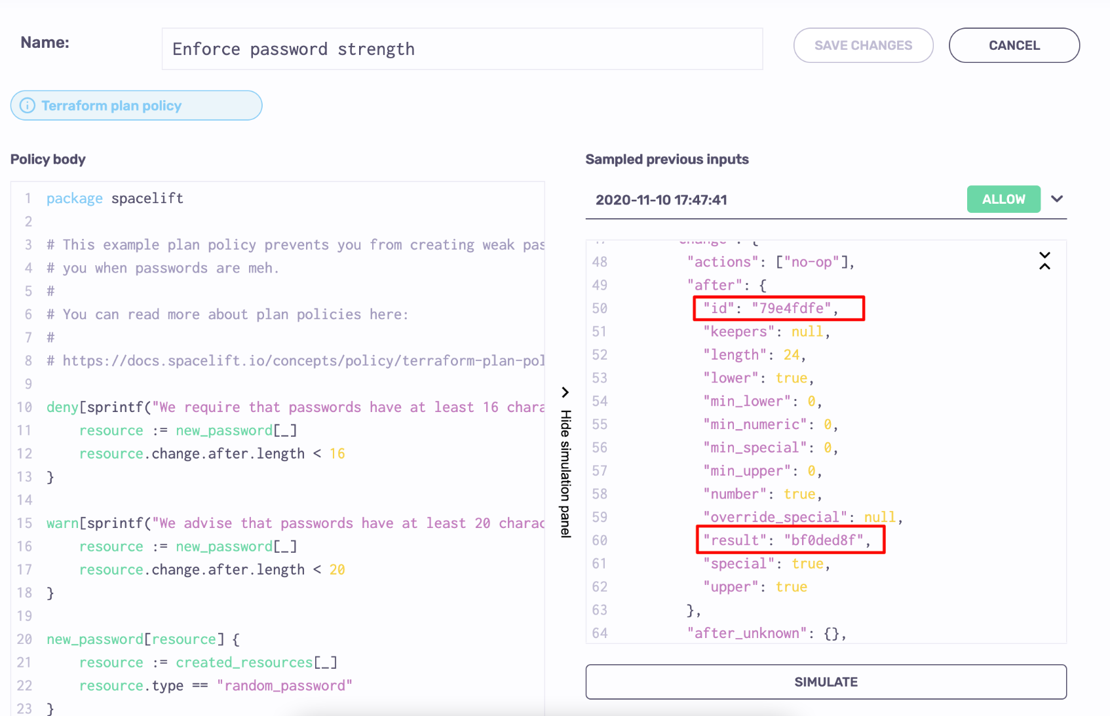This screenshot has width=1110, height=716.
Task: Click the arrow icon to hide simulation panel
Action: point(565,392)
